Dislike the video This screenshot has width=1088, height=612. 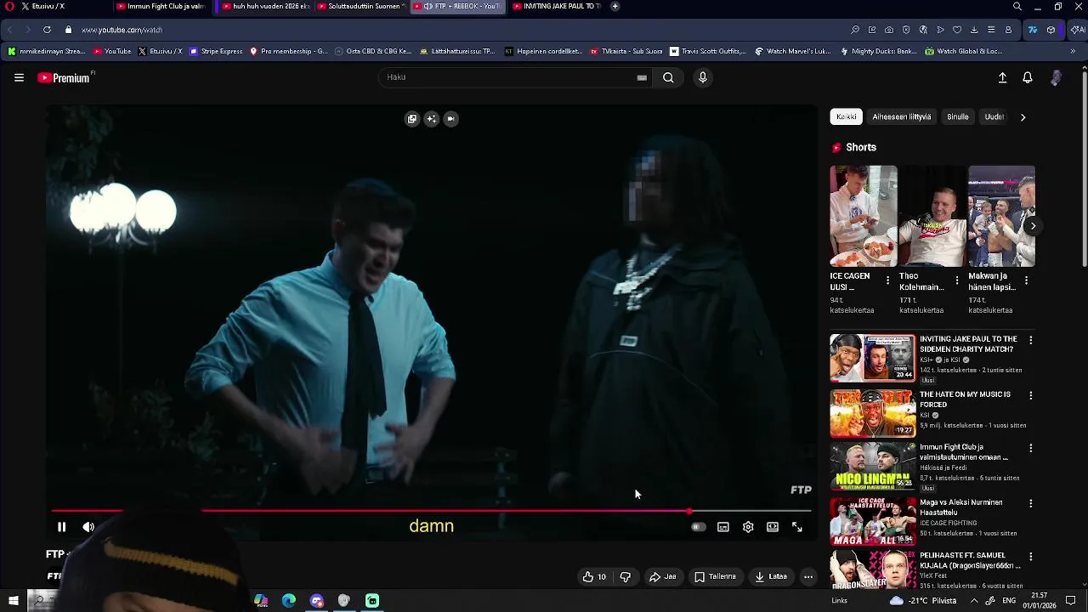pos(626,576)
